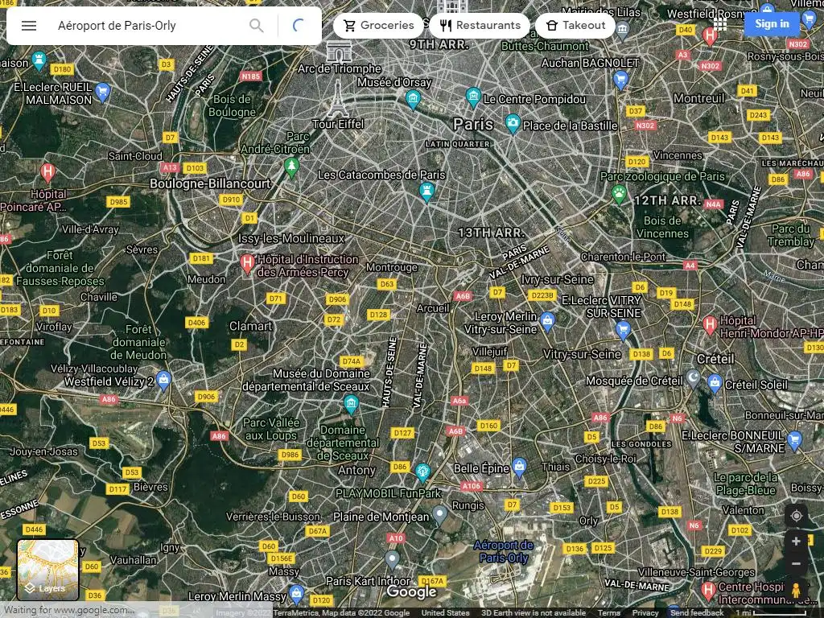Click the Issy-les-Moulineaux label

point(291,238)
